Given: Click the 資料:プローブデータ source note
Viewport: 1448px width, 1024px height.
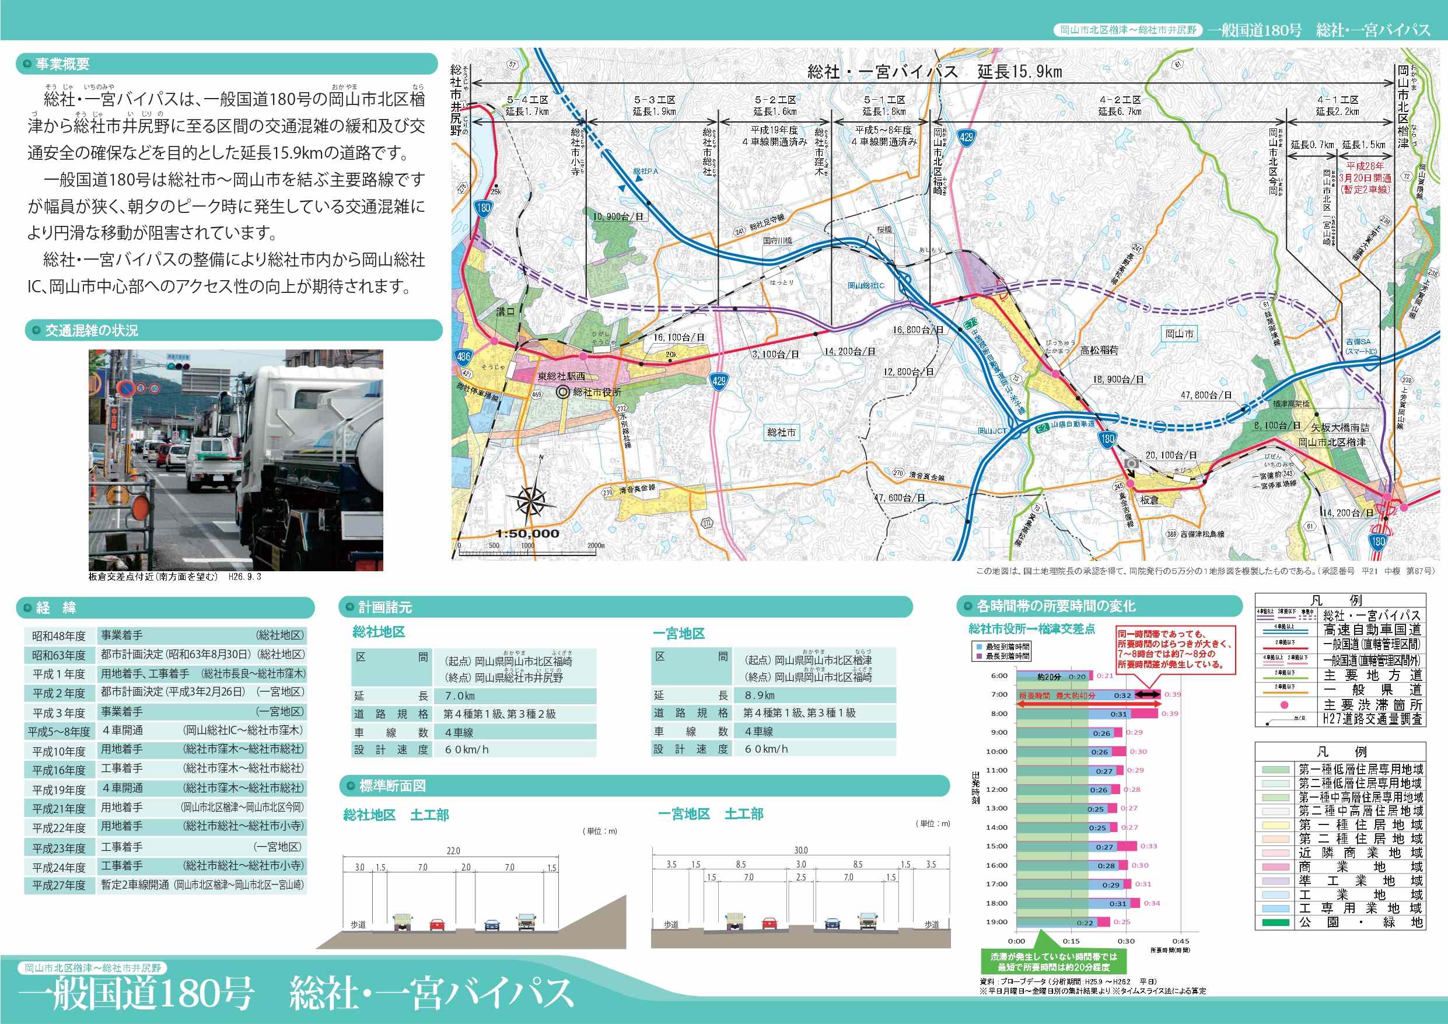Looking at the screenshot, I should pos(1068,982).
